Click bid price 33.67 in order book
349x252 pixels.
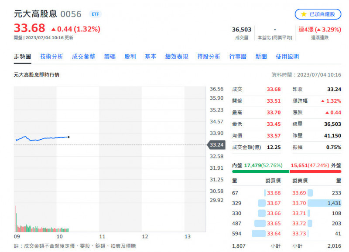coord(274,203)
